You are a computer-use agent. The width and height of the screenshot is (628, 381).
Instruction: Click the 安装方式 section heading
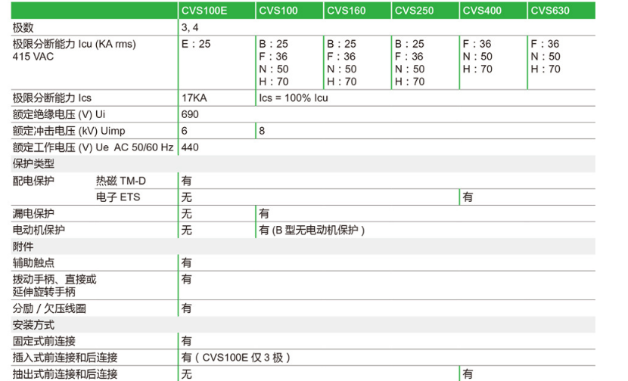pyautogui.click(x=33, y=325)
